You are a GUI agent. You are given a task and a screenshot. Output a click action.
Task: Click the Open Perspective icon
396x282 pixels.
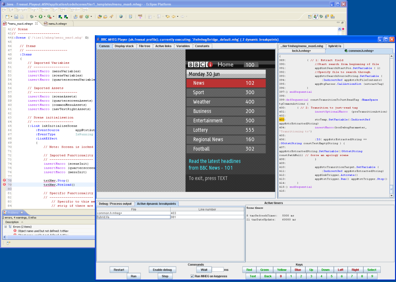coord(310,16)
